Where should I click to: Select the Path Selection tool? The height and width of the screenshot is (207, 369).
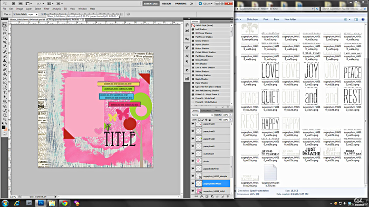click(x=4, y=97)
